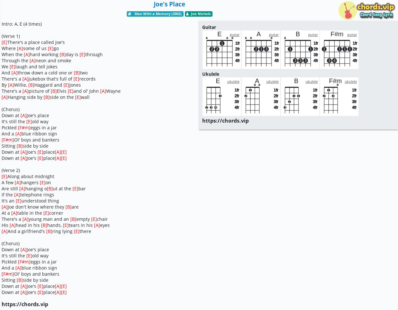This screenshot has height=310, width=398.
Task: Click the ukulele link above the A chord
Action: point(273,82)
